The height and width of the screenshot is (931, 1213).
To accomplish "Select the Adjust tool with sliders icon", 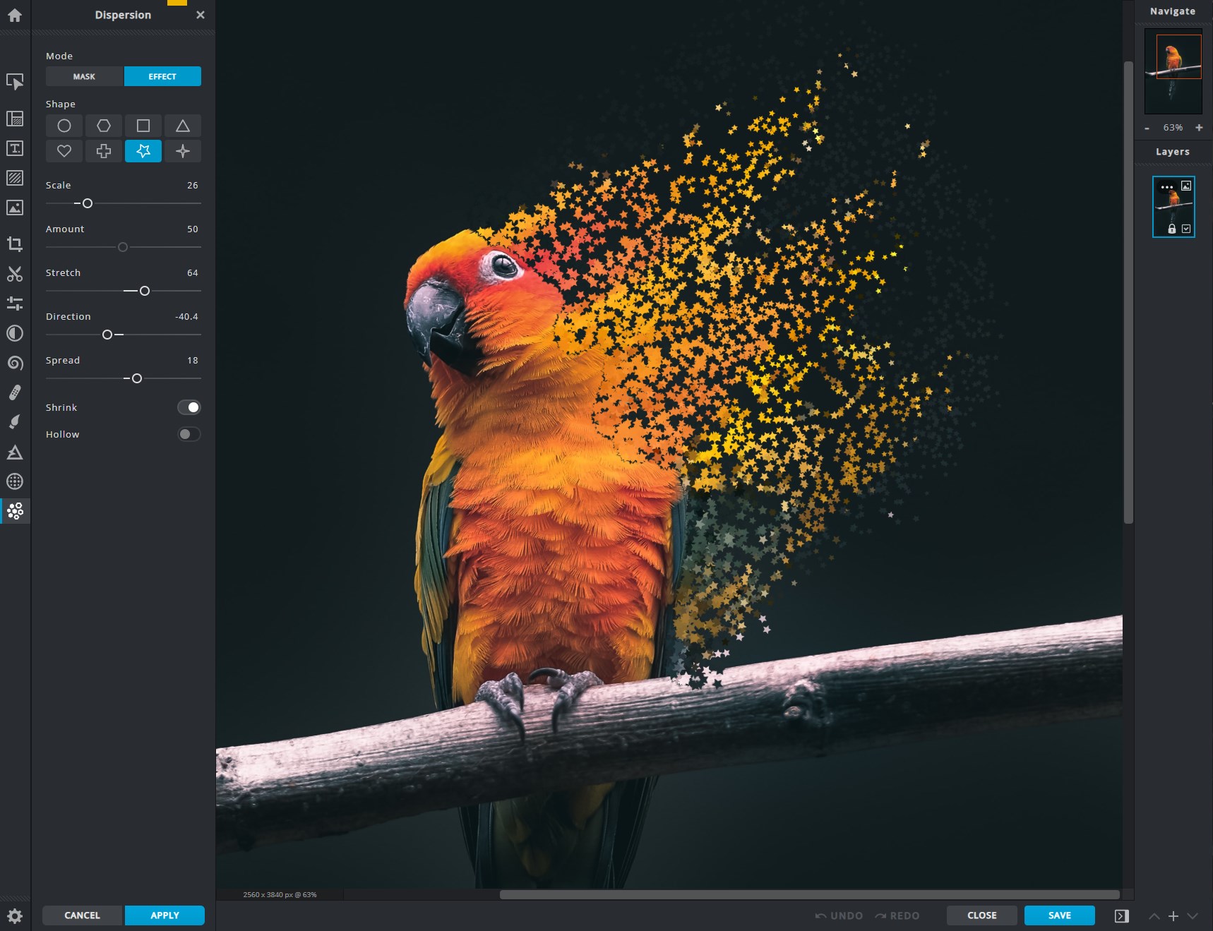I will coord(15,304).
